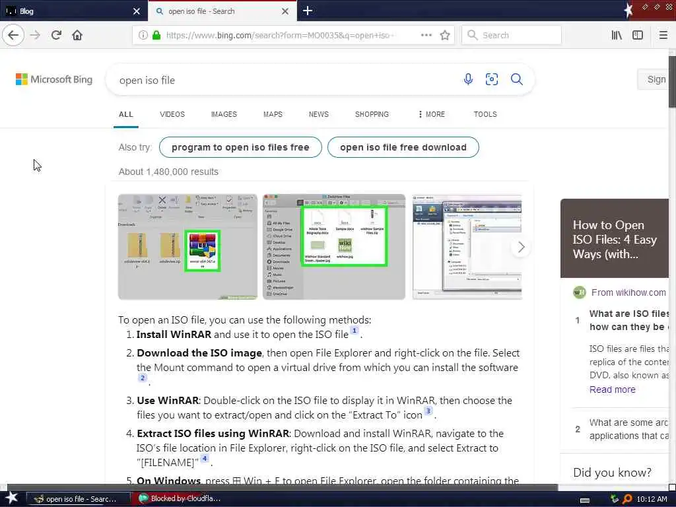676x507 pixels.
Task: Click the 10:12 AM clock
Action: (652, 499)
